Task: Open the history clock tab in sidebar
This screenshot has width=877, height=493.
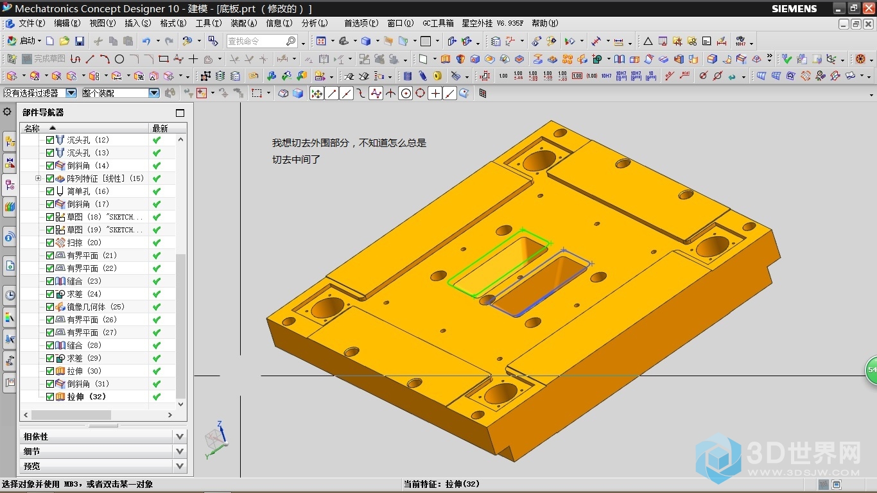Action: pos(10,295)
